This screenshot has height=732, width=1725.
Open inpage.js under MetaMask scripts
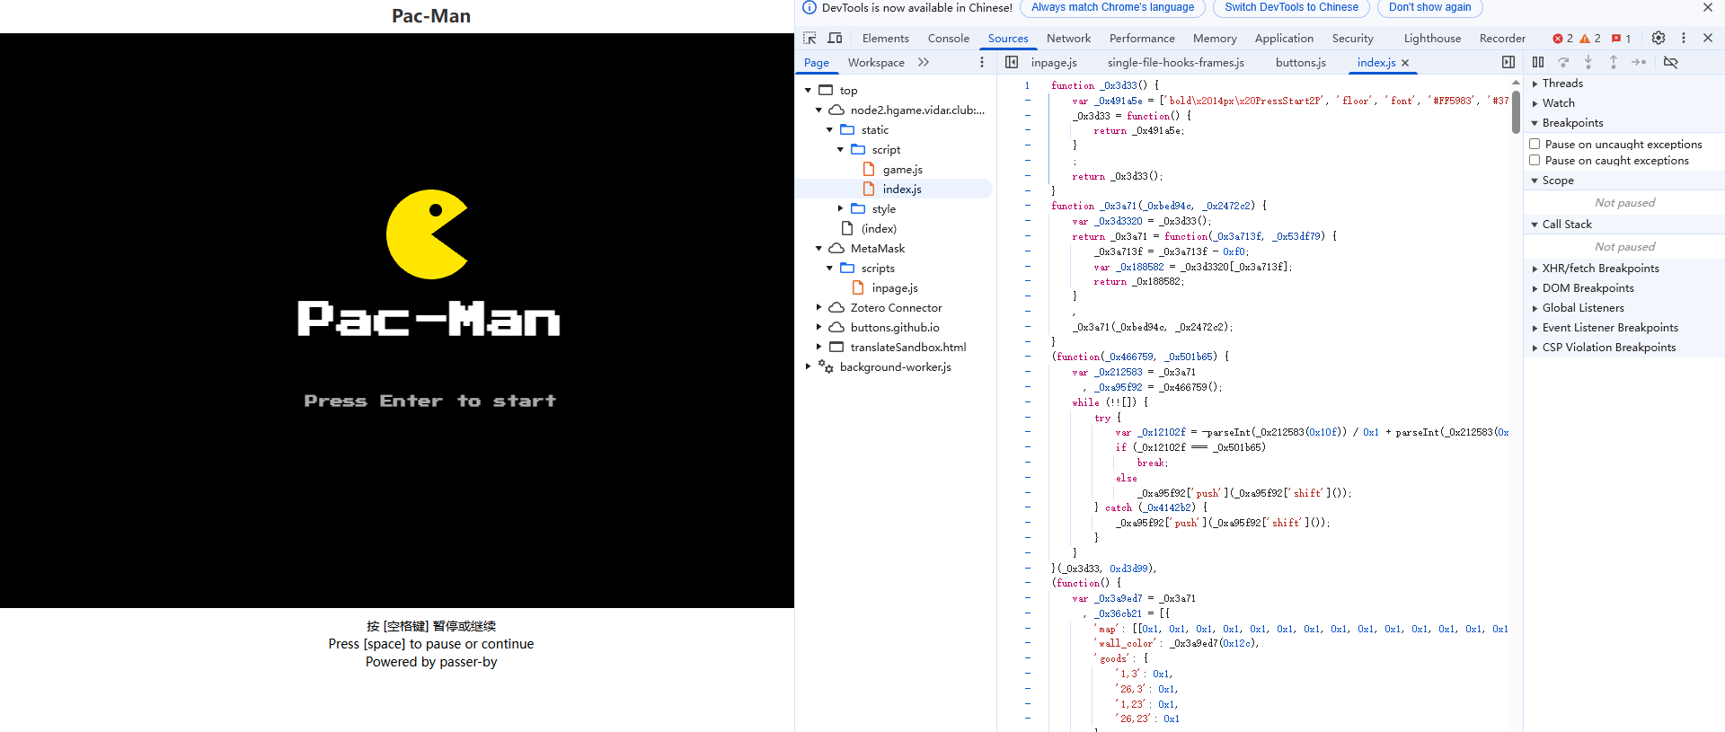pyautogui.click(x=895, y=287)
